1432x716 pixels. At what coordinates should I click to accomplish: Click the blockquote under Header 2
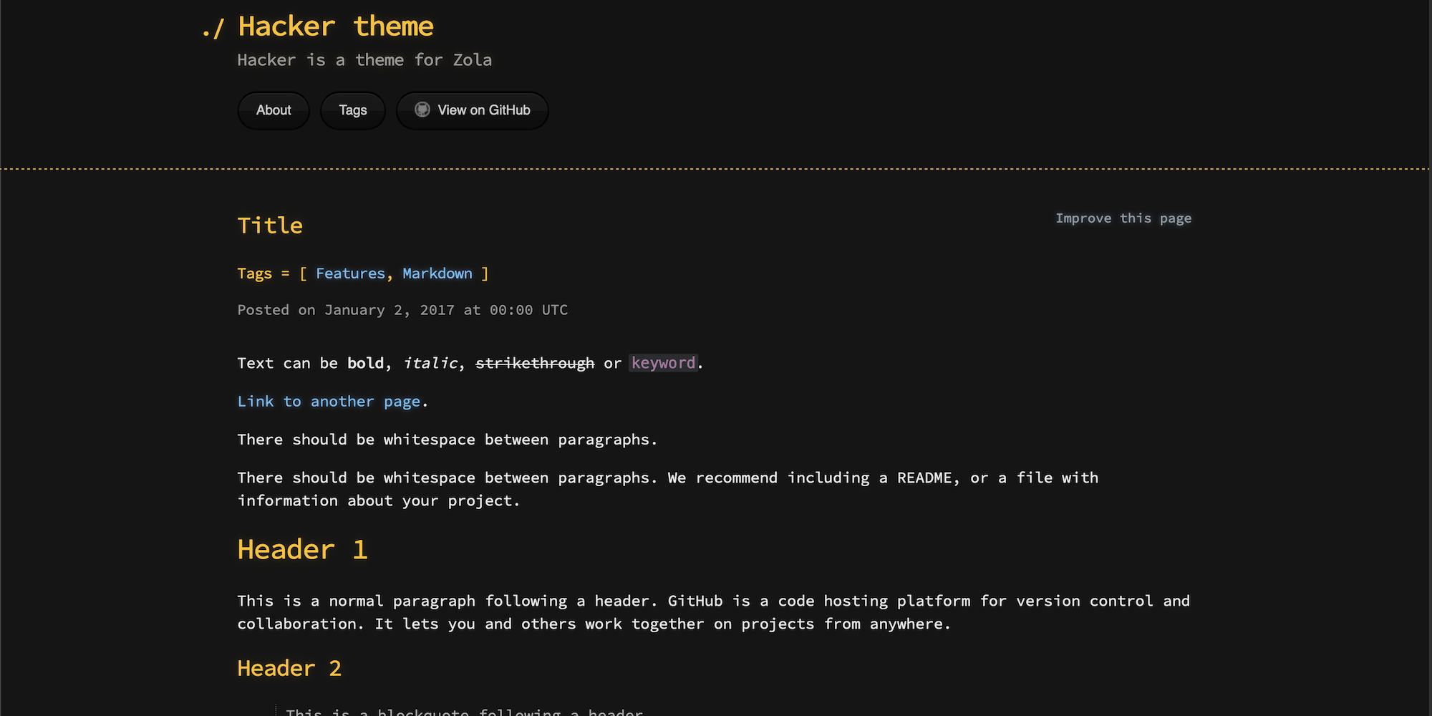(465, 711)
